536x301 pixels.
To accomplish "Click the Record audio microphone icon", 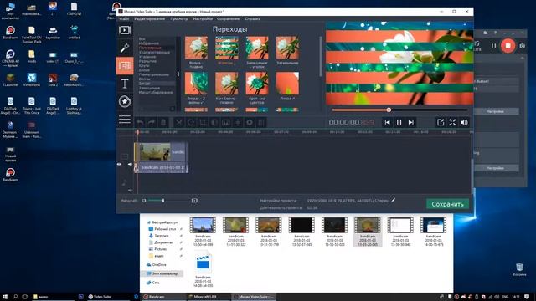I will click(238, 123).
